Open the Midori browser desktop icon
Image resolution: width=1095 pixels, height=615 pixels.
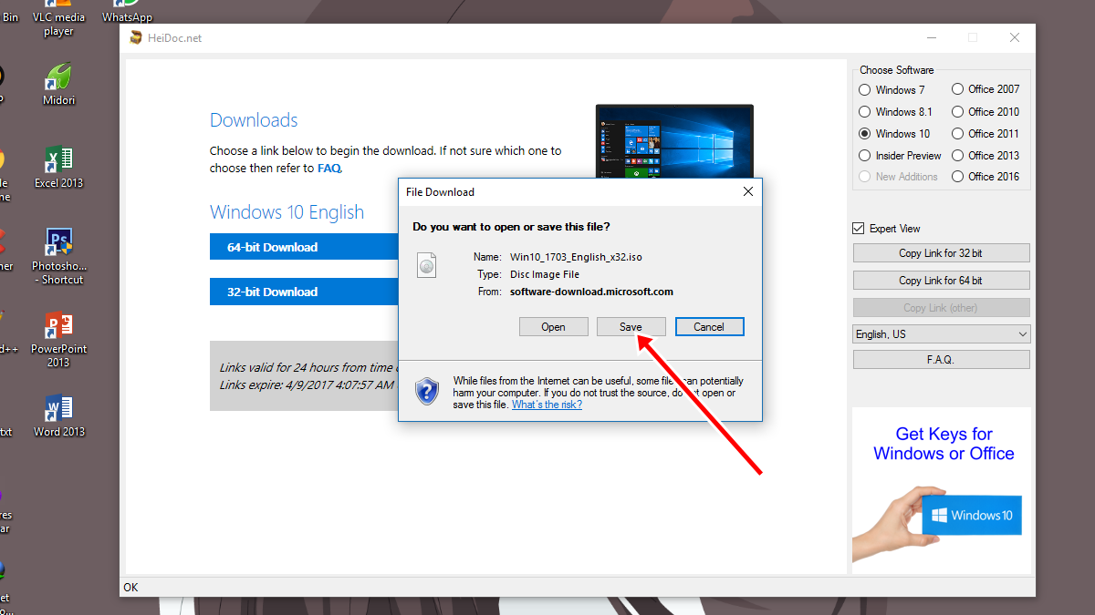58,78
